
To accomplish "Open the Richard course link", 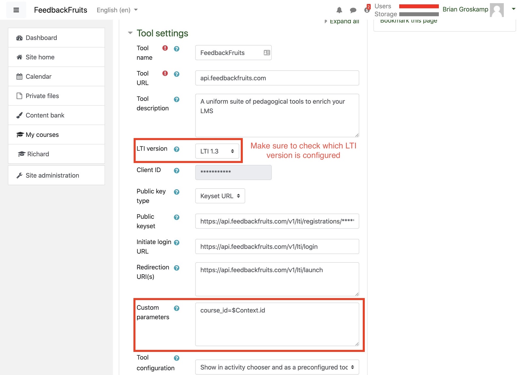I will coord(56,154).
